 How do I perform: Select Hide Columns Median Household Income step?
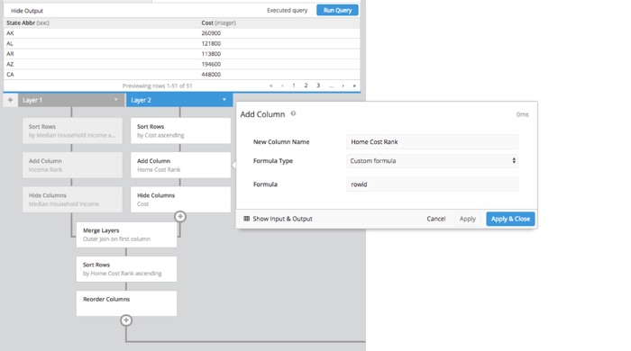(x=72, y=200)
